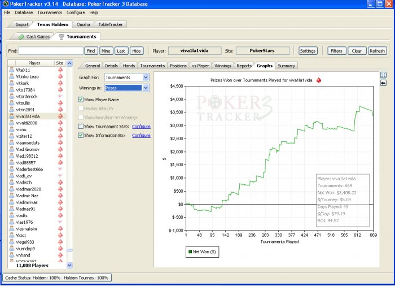
Task: Click the Cash Games money icon
Action: click(x=22, y=37)
